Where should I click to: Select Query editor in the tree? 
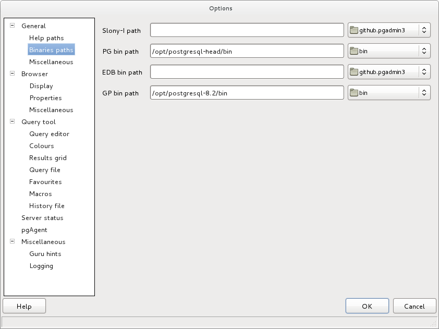tap(49, 134)
